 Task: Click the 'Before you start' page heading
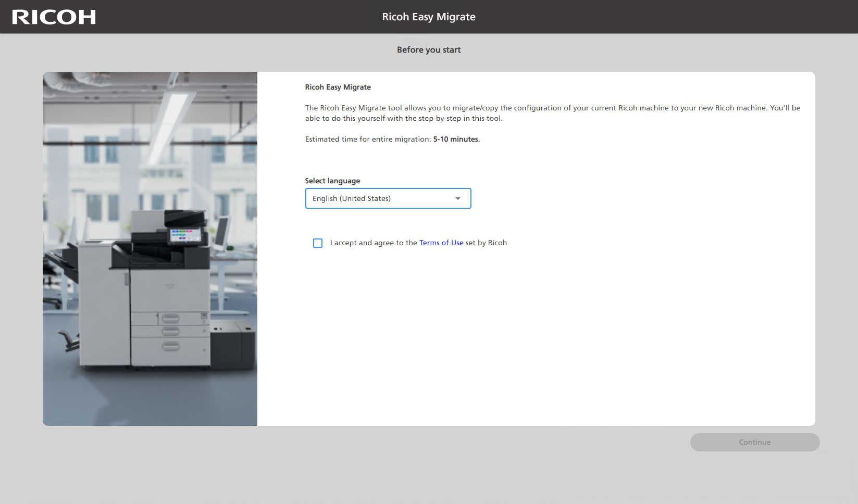pos(428,50)
